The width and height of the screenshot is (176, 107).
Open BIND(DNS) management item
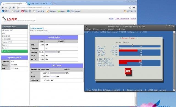pyautogui.click(x=15, y=36)
